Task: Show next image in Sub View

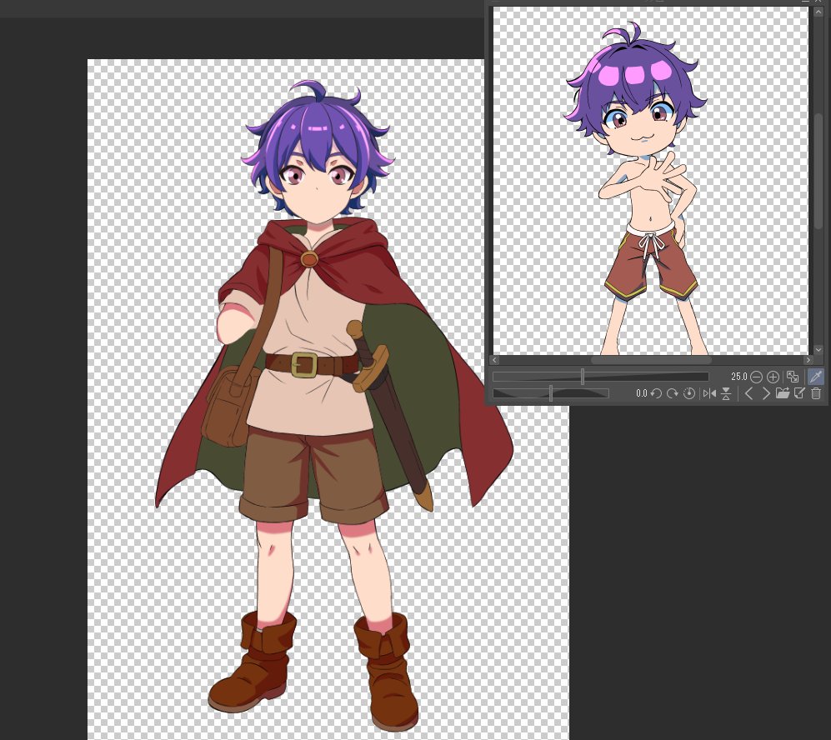Action: (766, 393)
